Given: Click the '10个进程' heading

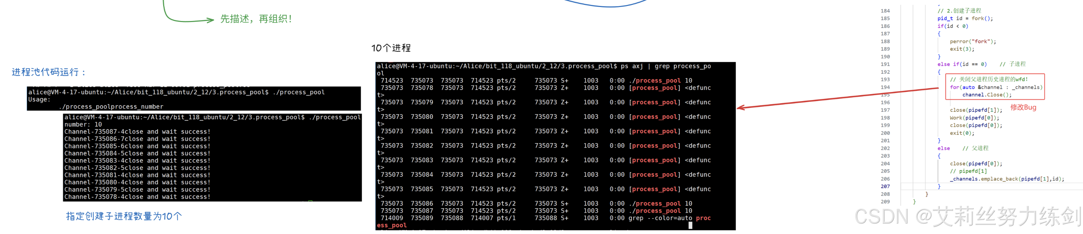Looking at the screenshot, I should (x=391, y=48).
